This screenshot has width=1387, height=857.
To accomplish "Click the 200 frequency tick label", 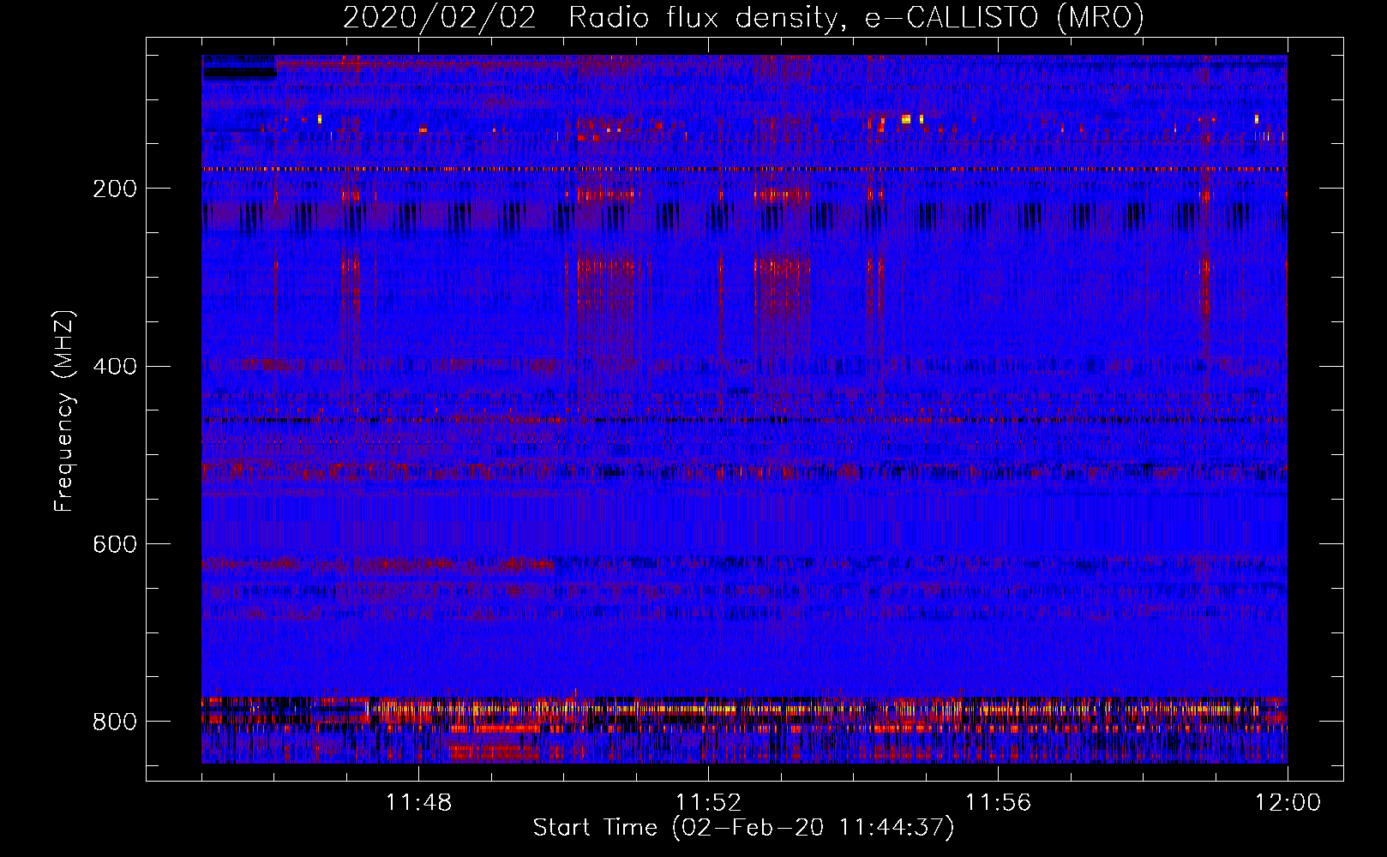I will (115, 189).
